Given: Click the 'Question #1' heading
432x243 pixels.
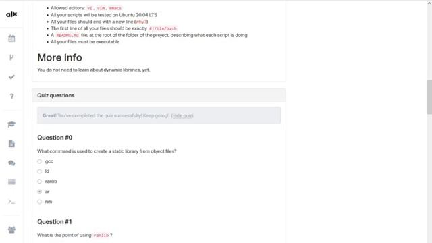Looking at the screenshot, I should 55,222.
